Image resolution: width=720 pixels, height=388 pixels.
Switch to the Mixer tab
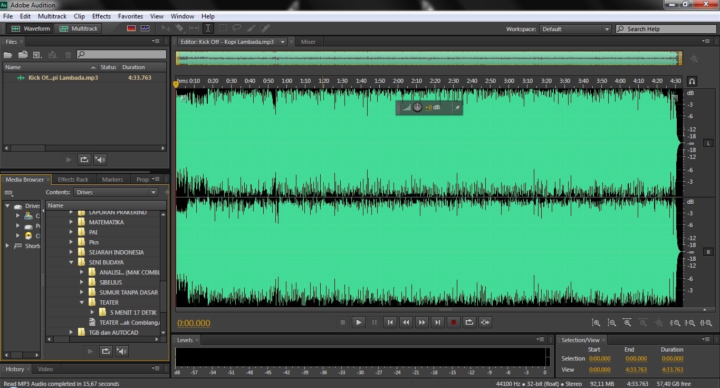pos(308,42)
